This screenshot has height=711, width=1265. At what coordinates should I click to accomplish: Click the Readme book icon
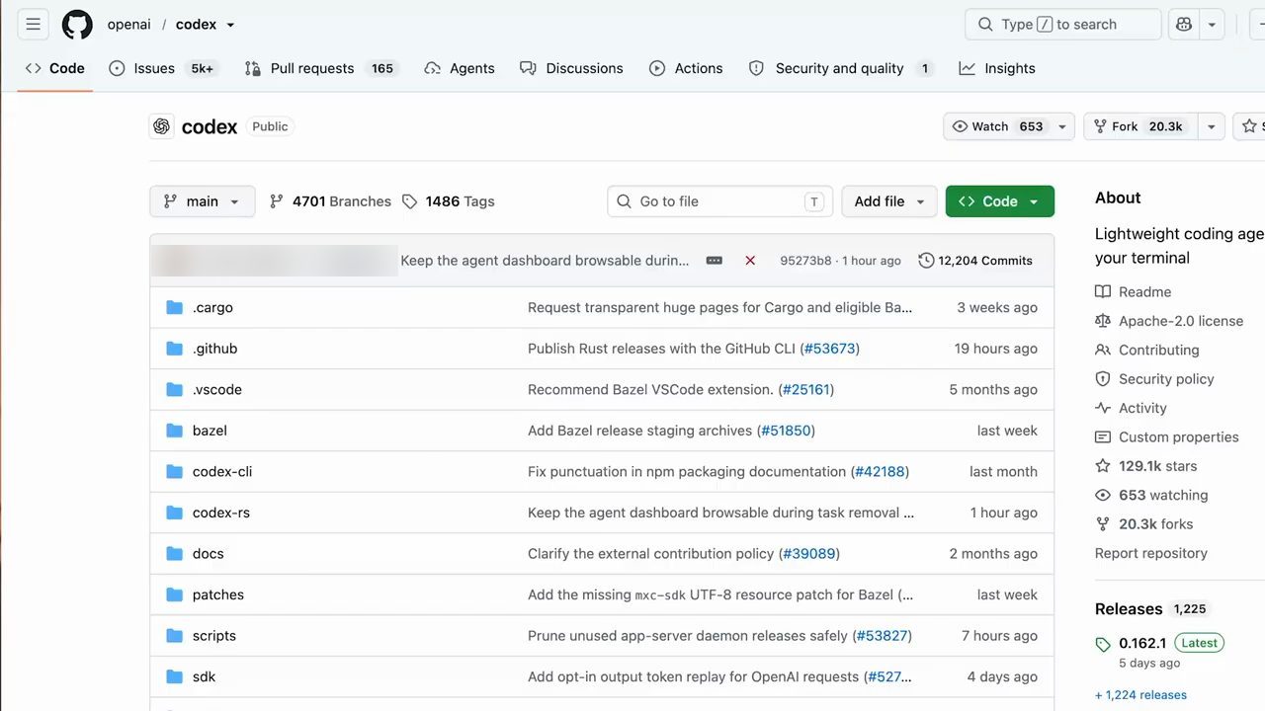click(1103, 292)
